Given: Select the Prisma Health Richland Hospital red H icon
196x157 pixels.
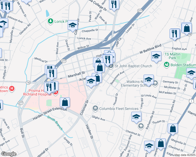Looking at the screenshot, I should pyautogui.click(x=56, y=93).
